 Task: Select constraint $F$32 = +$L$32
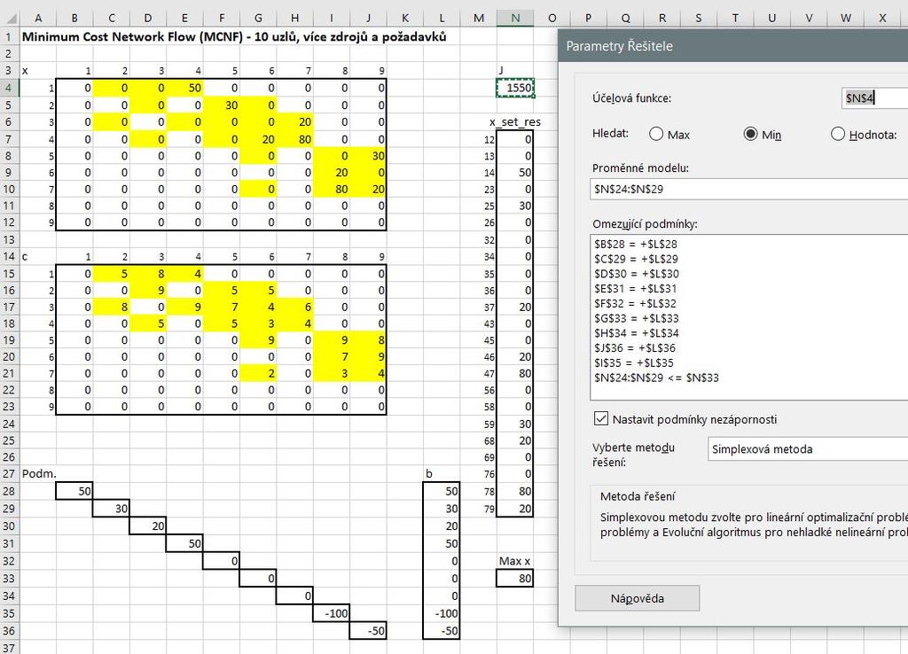click(635, 303)
